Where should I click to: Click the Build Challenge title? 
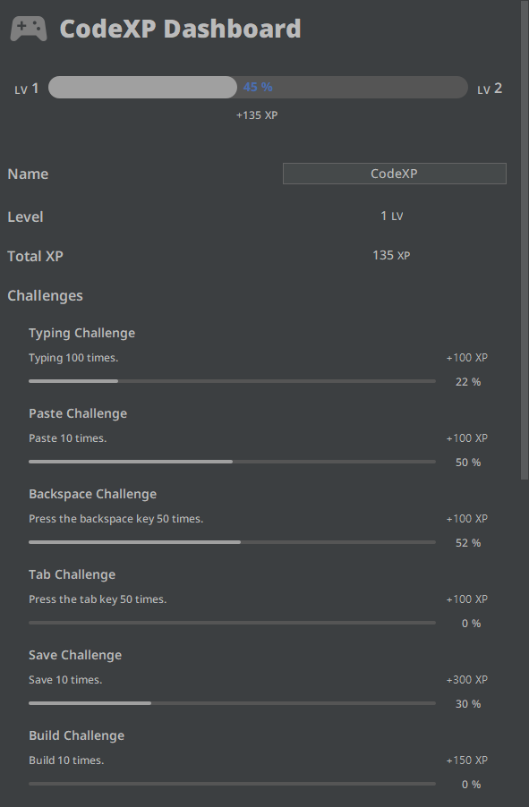pyautogui.click(x=74, y=735)
